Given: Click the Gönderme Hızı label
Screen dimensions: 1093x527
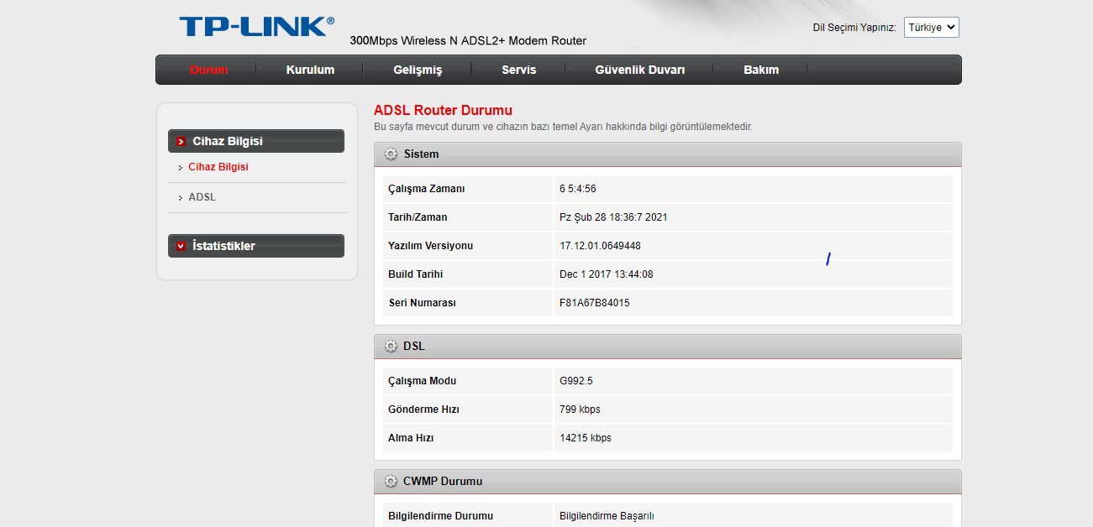Looking at the screenshot, I should 423,410.
